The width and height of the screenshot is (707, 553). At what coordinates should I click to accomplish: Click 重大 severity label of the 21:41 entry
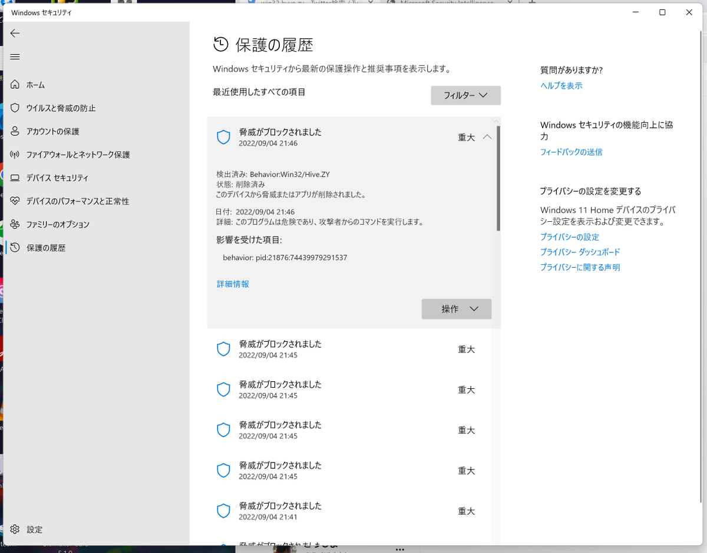pyautogui.click(x=466, y=511)
